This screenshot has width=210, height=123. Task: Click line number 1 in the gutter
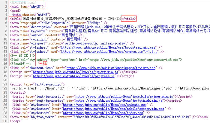pos(6,2)
